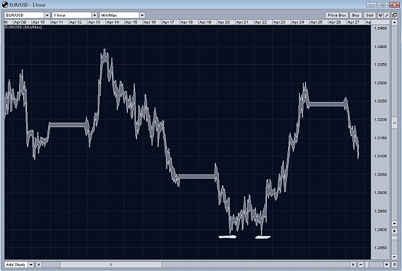The width and height of the screenshot is (402, 271).
Task: Expand the Add Study dropdown arrow
Action: [31, 265]
